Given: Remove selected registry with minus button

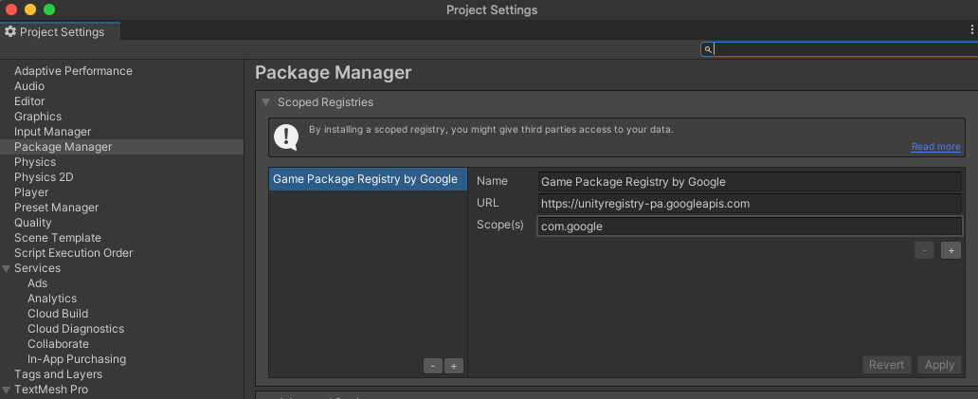Looking at the screenshot, I should (x=433, y=366).
